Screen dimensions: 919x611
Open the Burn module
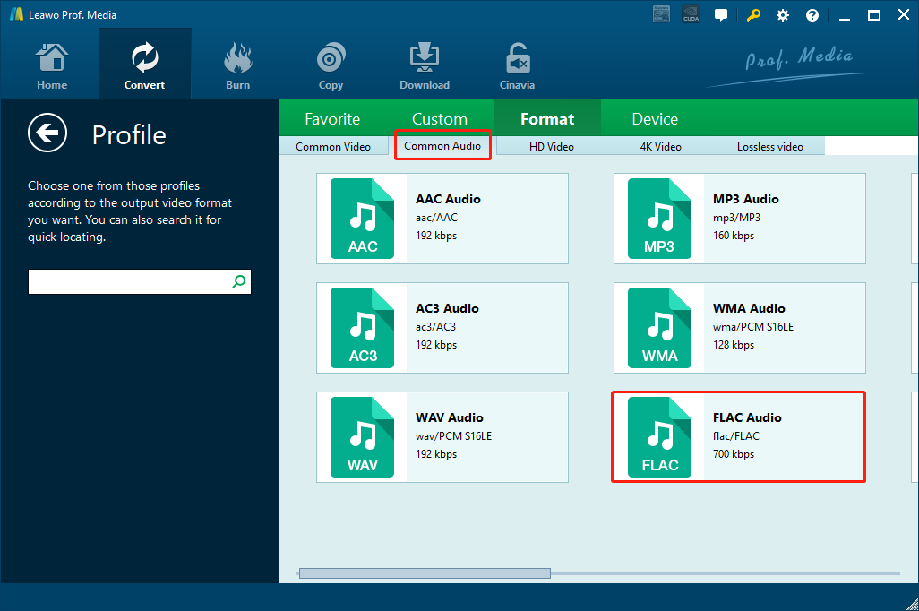click(x=238, y=67)
